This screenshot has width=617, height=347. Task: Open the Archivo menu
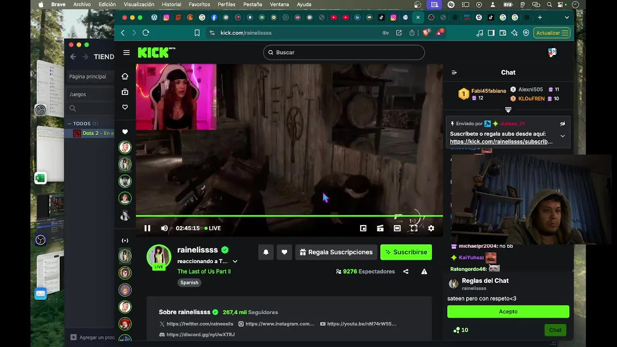(82, 4)
